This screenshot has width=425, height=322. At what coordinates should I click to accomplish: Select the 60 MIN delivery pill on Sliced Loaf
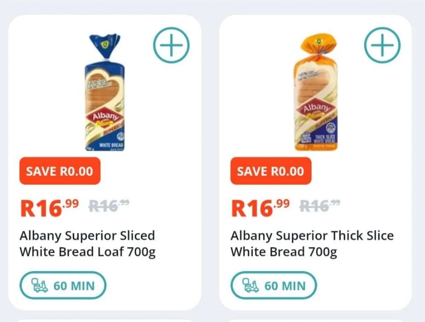click(63, 285)
